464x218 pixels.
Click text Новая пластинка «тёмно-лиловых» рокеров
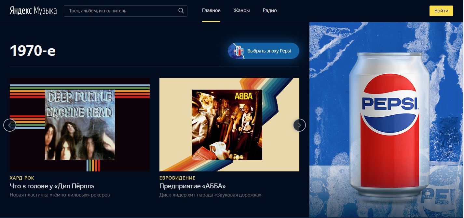(60, 195)
